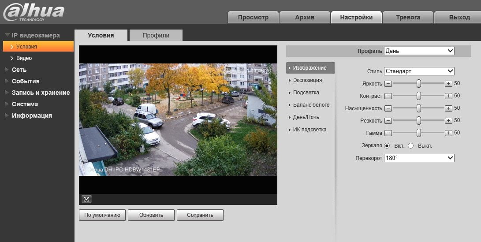Screen dimensions: 481x242
Task: Open the Переворот dropdown showing 180°
Action: click(419, 158)
